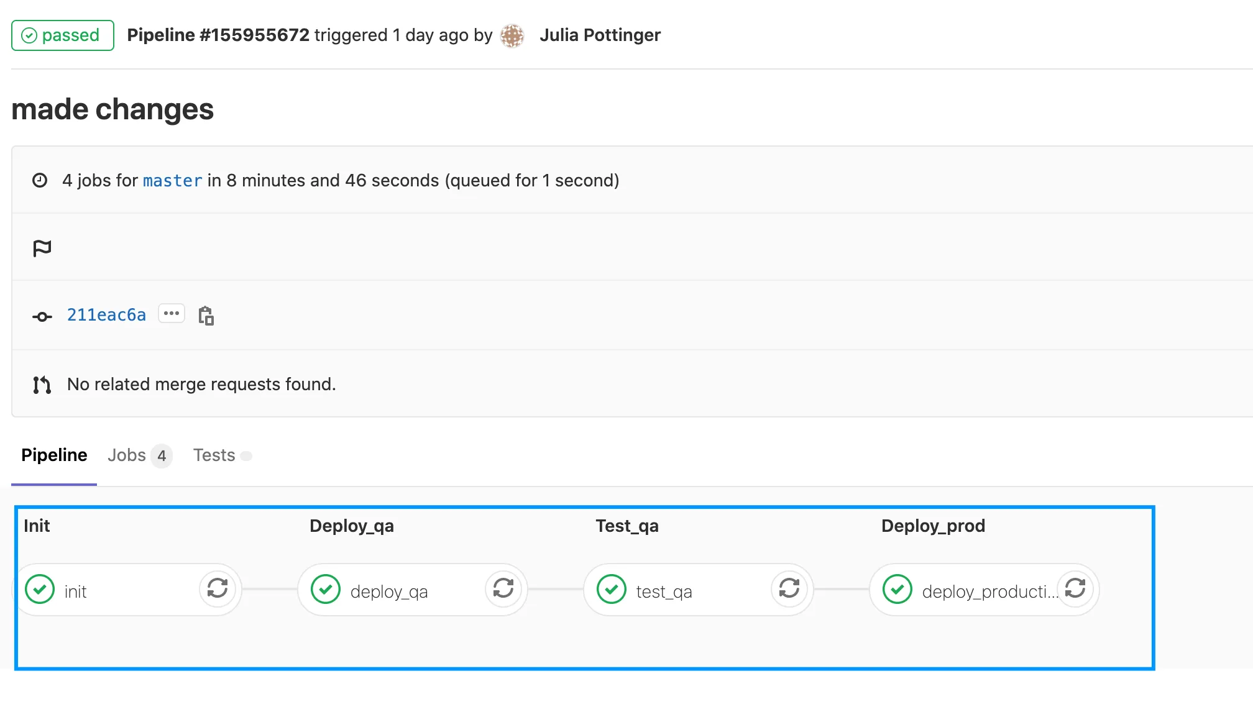Open Julia Pottinger's avatar image

tap(512, 35)
